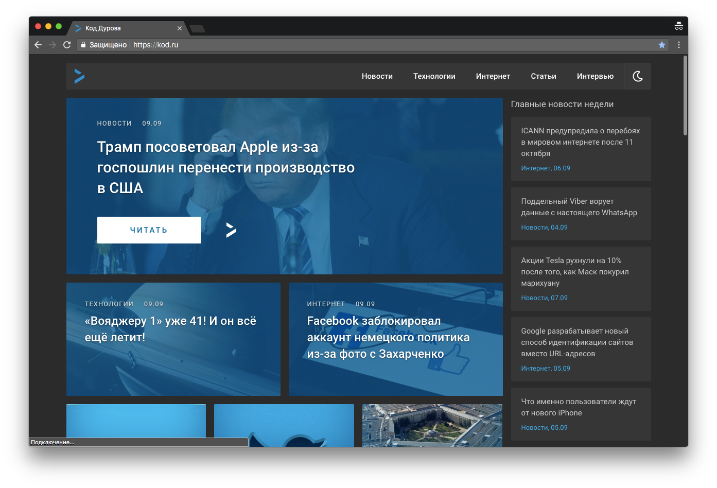The height and width of the screenshot is (488, 717).
Task: Go back with browser back arrow
Action: [38, 45]
